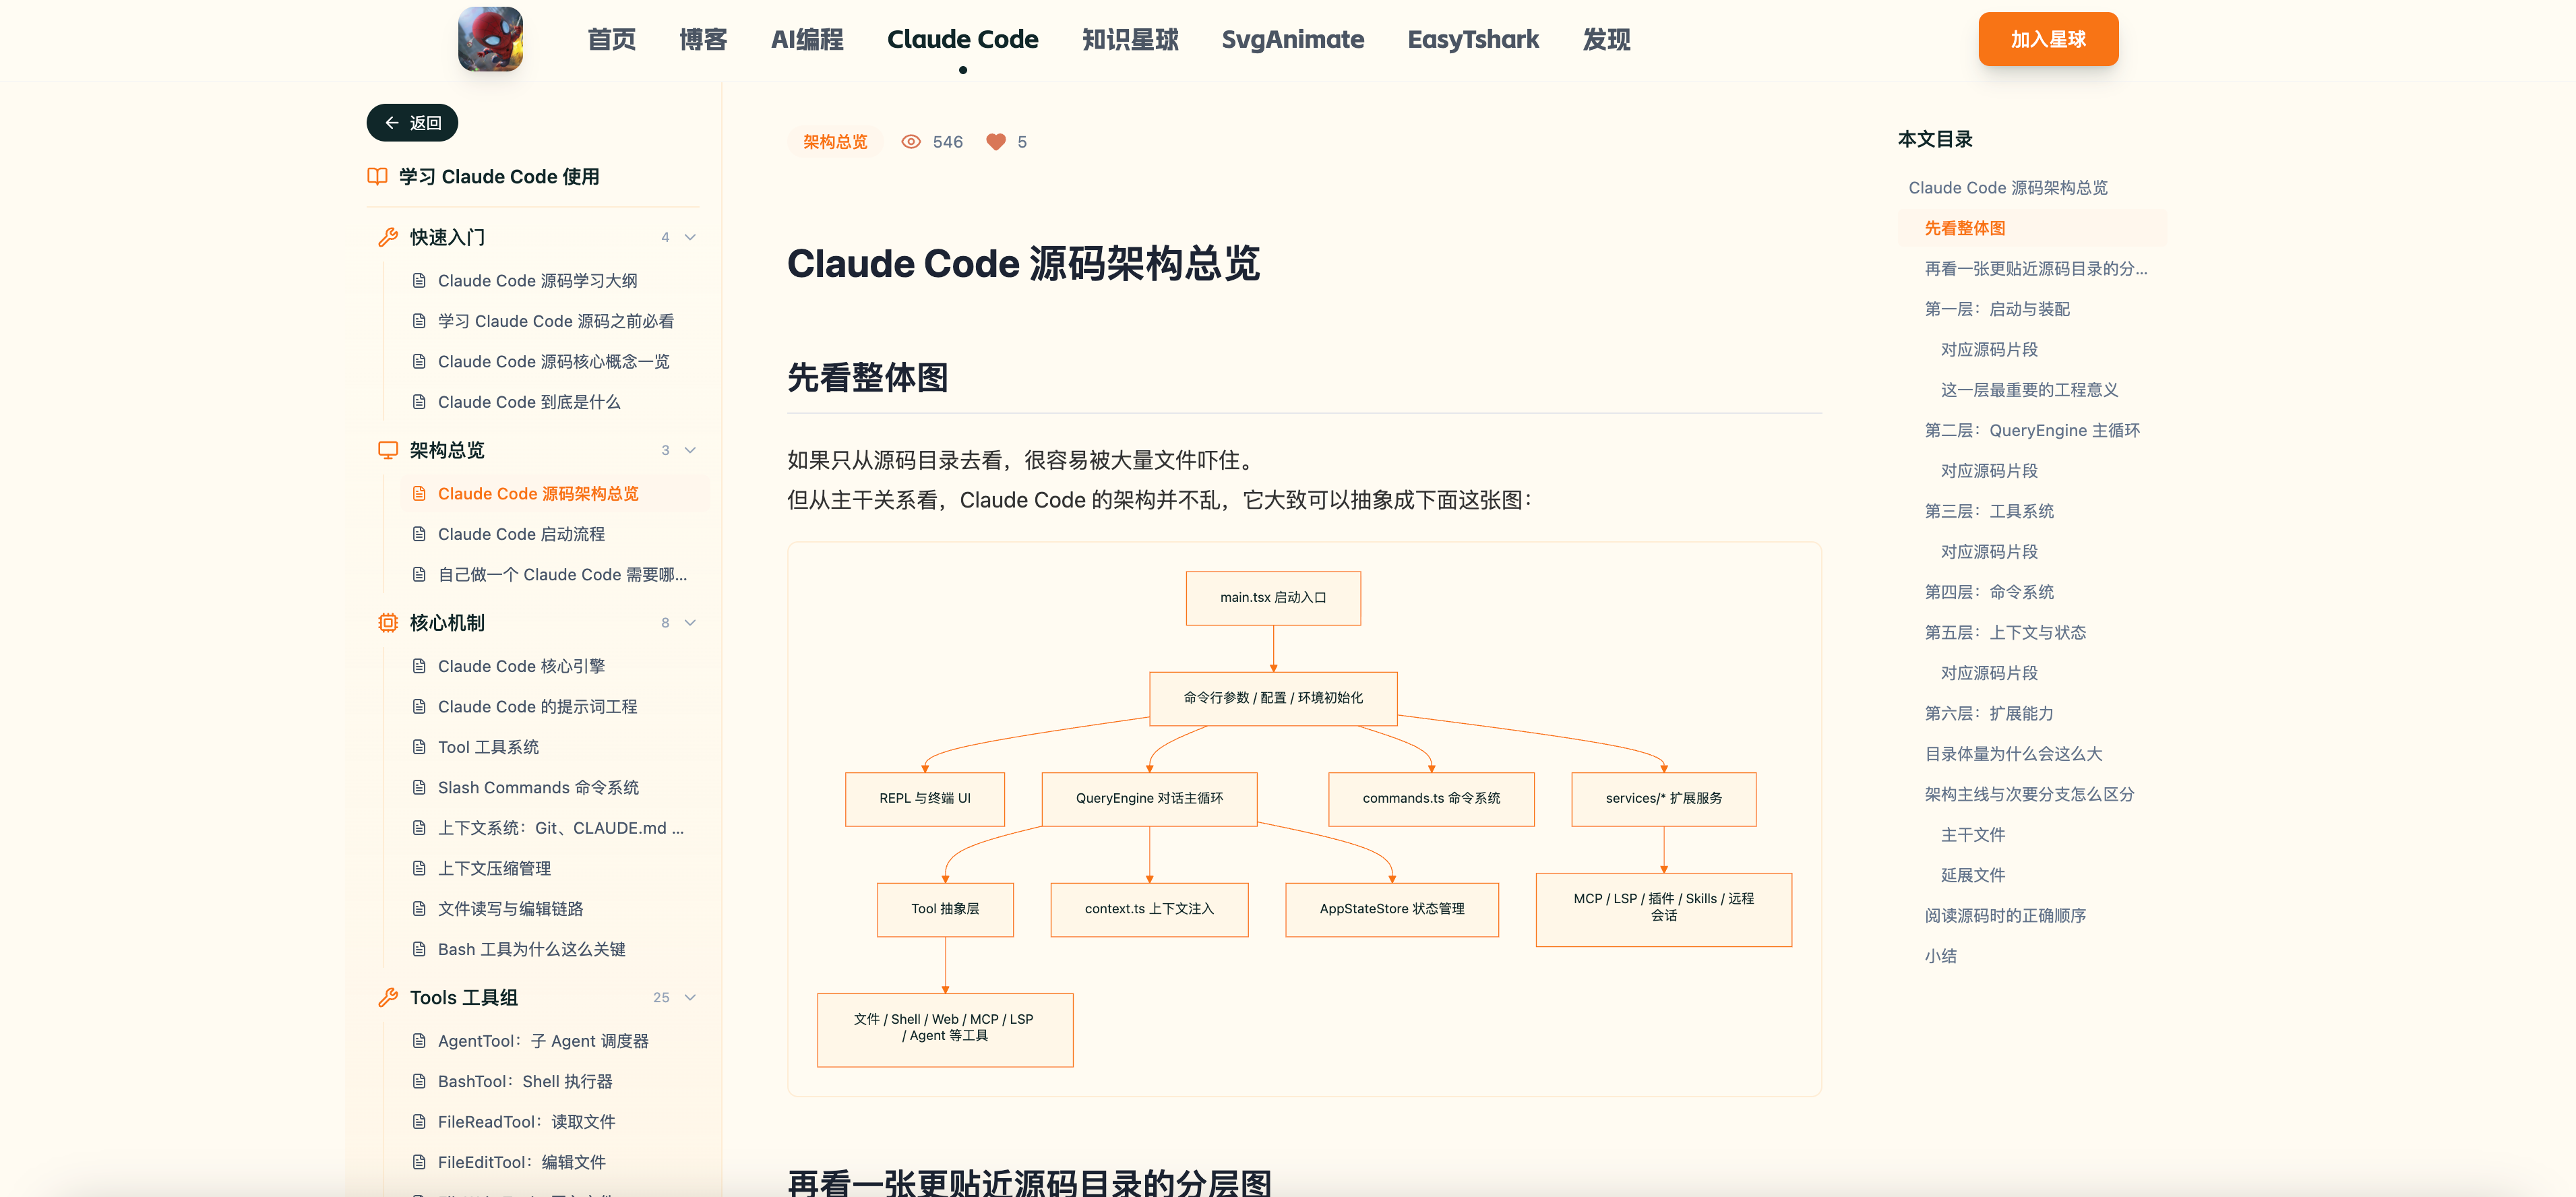Screen dimensions: 2576x1197
Task: Collapse the 快速入门 section chevron
Action: point(690,237)
